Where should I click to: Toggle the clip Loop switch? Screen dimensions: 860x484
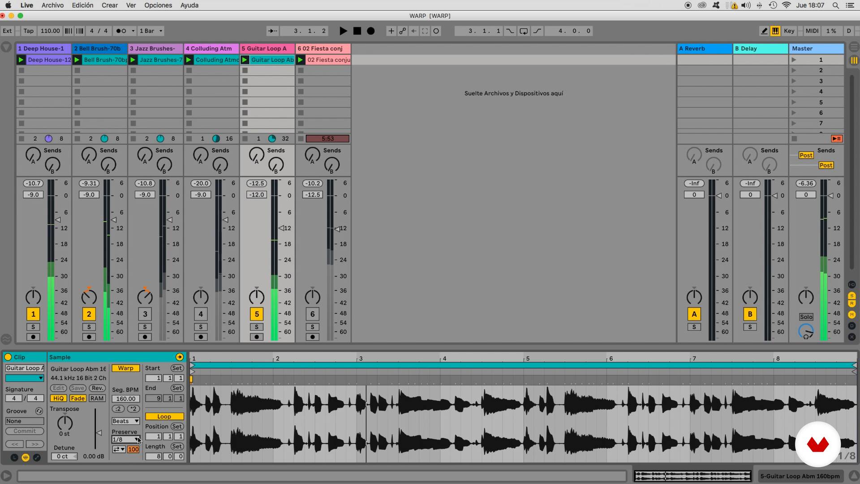(x=164, y=416)
